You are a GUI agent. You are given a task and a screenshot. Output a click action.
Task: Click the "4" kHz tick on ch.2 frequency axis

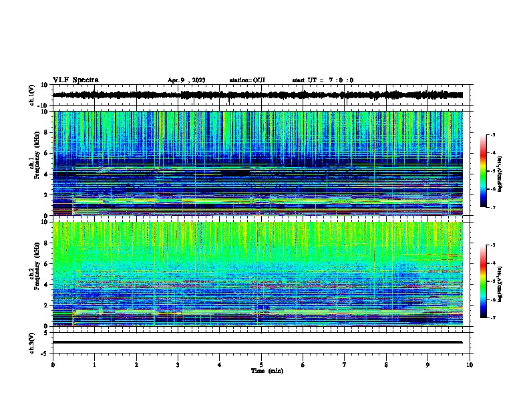click(46, 285)
